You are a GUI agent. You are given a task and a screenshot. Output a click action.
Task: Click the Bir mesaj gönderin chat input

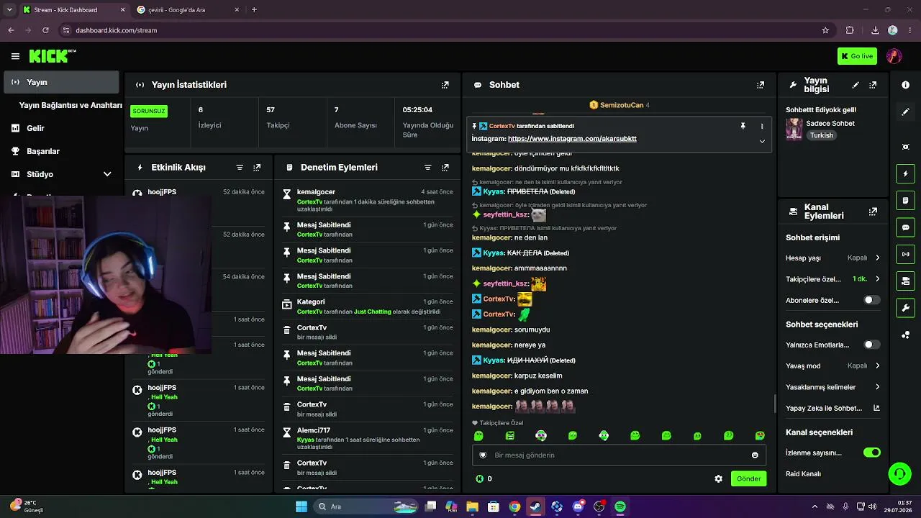(x=617, y=455)
